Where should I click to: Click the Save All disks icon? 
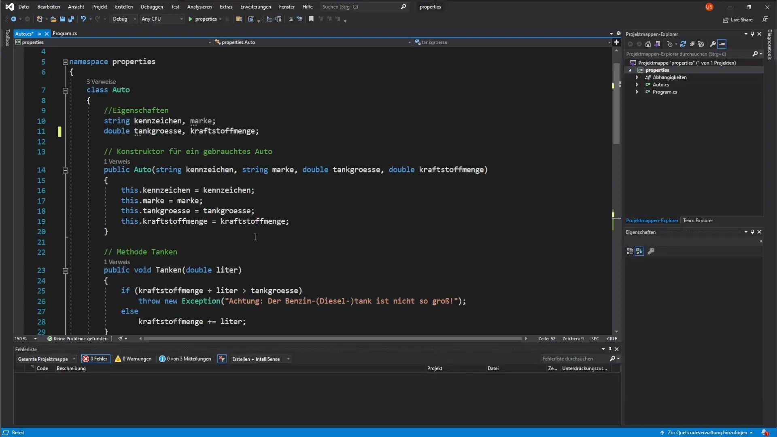pyautogui.click(x=71, y=19)
